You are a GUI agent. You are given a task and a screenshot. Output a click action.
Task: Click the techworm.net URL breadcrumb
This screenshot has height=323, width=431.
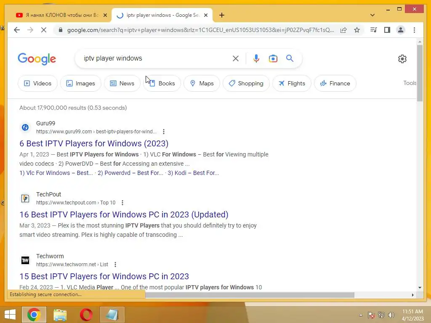72,265
